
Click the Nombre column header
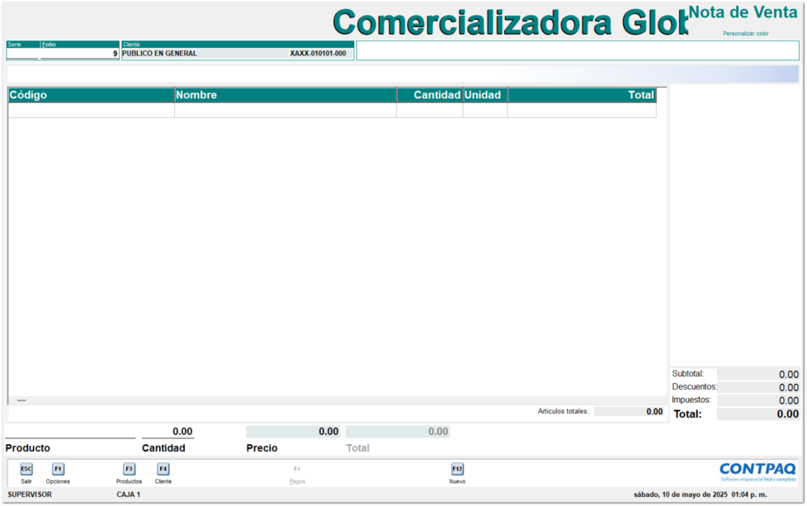[285, 95]
